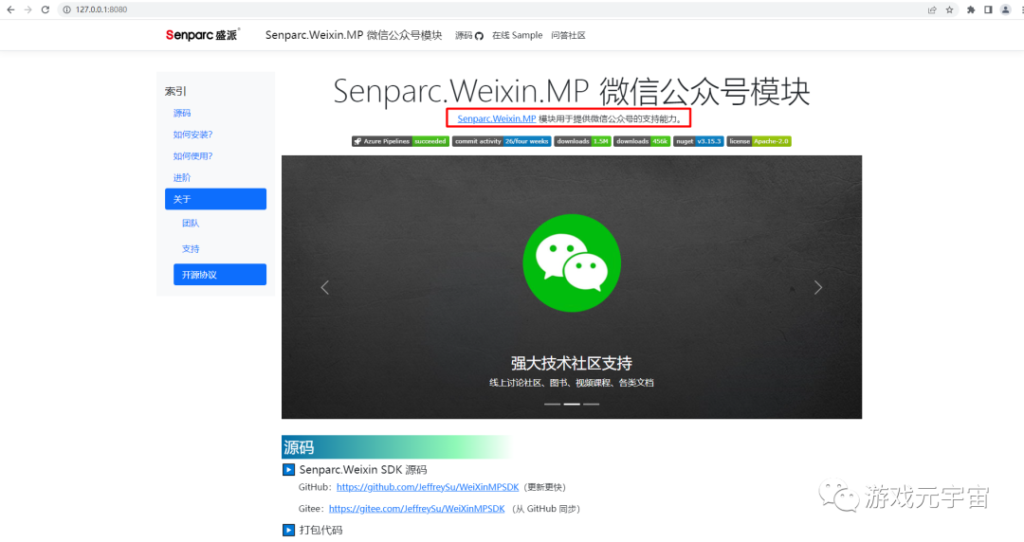
Task: Open the browser extensions puzzle icon
Action: click(x=971, y=9)
